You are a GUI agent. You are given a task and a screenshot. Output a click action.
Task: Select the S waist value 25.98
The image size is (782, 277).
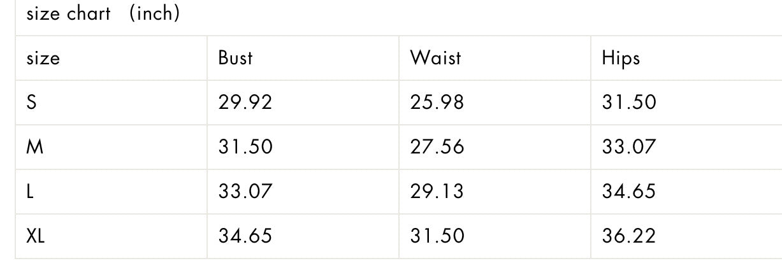tap(437, 103)
